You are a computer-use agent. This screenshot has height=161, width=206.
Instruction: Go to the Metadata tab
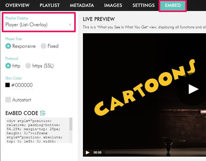point(82,5)
